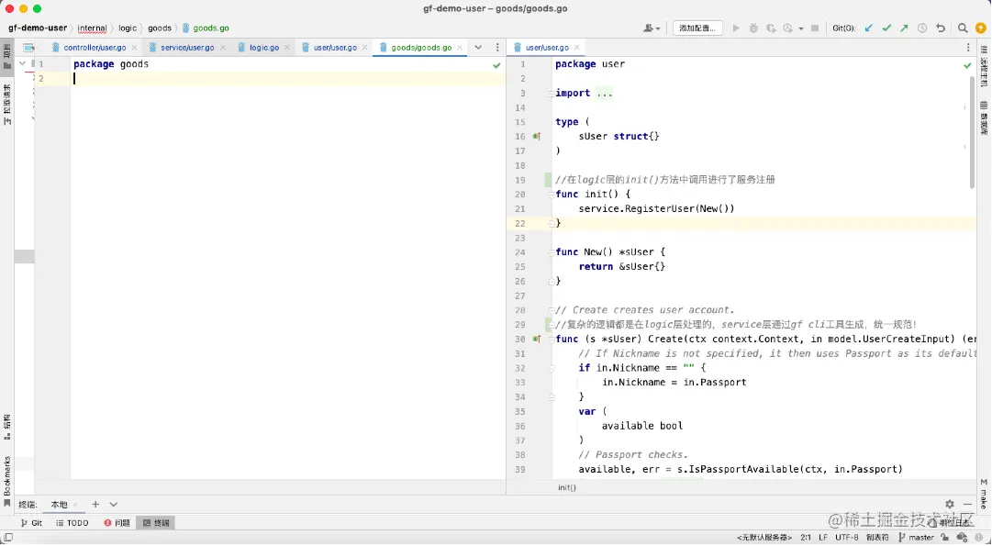Toggle tool window bars icon in bottom-left corner
The image size is (992, 546).
(8, 537)
